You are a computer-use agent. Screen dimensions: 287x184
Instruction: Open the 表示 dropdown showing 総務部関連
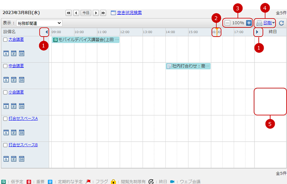click(39, 23)
